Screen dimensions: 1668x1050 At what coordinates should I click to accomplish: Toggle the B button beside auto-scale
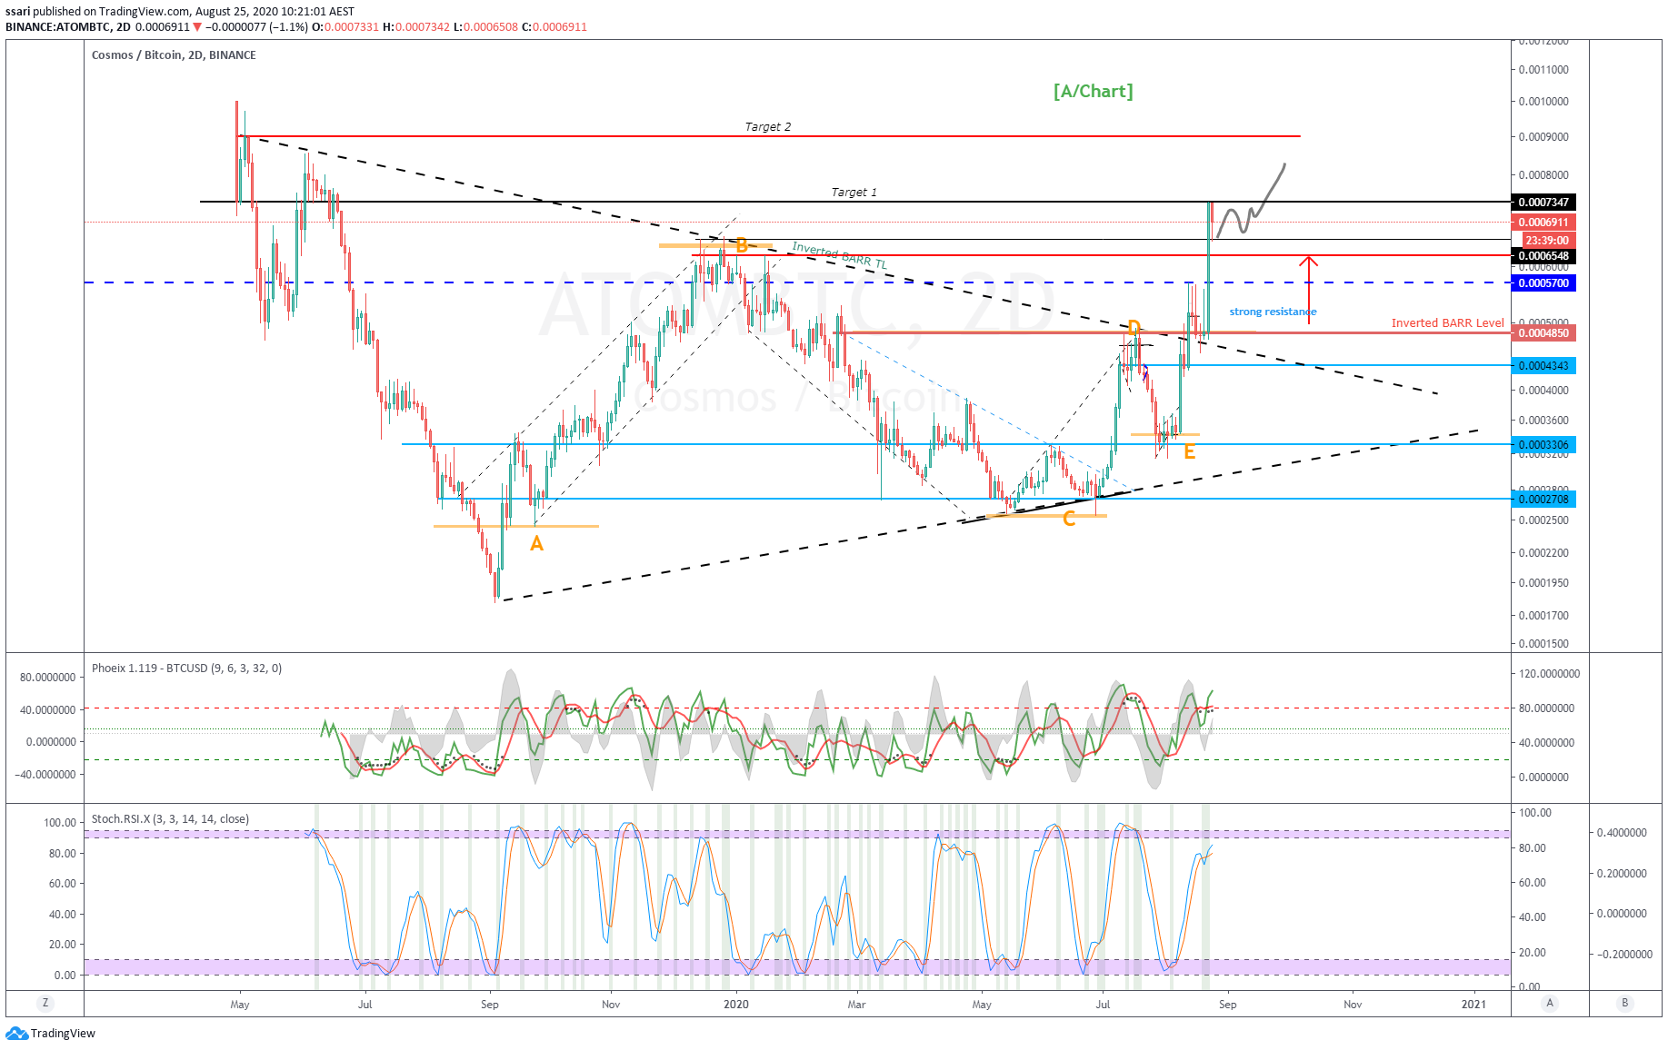(1624, 1003)
